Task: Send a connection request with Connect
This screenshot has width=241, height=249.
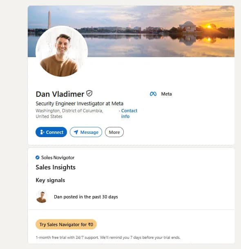Action: pyautogui.click(x=51, y=132)
